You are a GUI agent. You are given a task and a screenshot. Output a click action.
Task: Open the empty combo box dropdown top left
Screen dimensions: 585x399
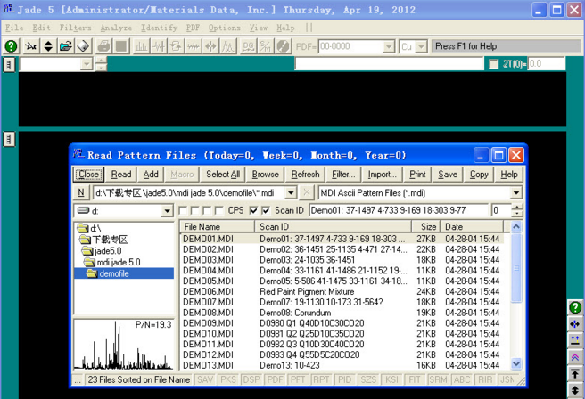coord(87,64)
